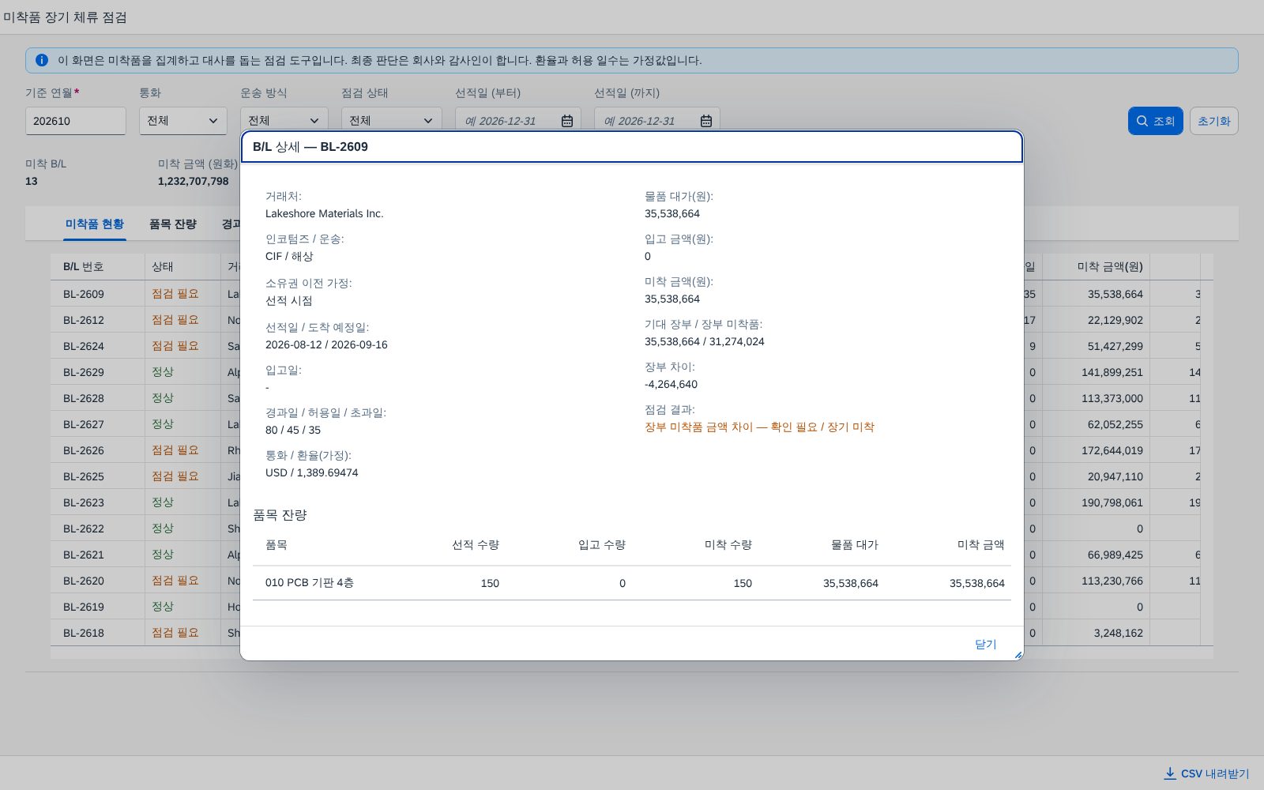Close the BL-2609 detail dialog with 닫기
The height and width of the screenshot is (790, 1264).
pos(985,644)
